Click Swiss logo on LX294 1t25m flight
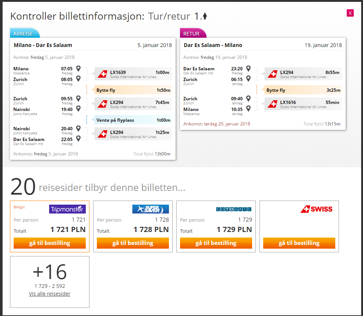363x316 pixels. (x=102, y=134)
